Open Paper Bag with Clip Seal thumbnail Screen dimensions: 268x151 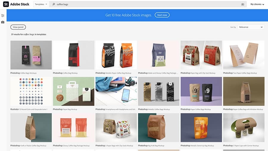pos(201,55)
